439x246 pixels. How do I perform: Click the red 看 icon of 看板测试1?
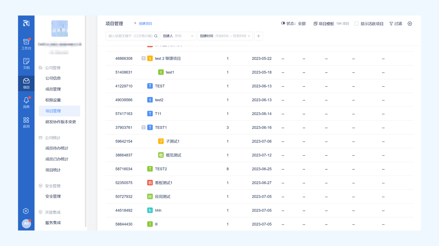click(150, 183)
